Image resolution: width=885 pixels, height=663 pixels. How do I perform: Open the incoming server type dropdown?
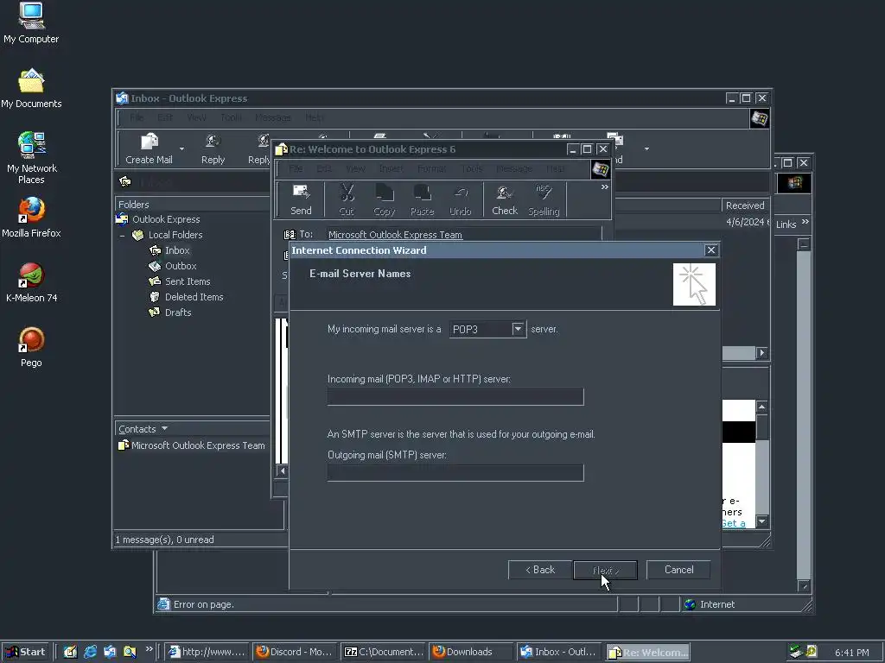point(518,329)
